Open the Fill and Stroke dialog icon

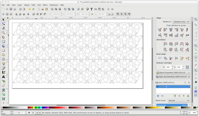point(88,9)
